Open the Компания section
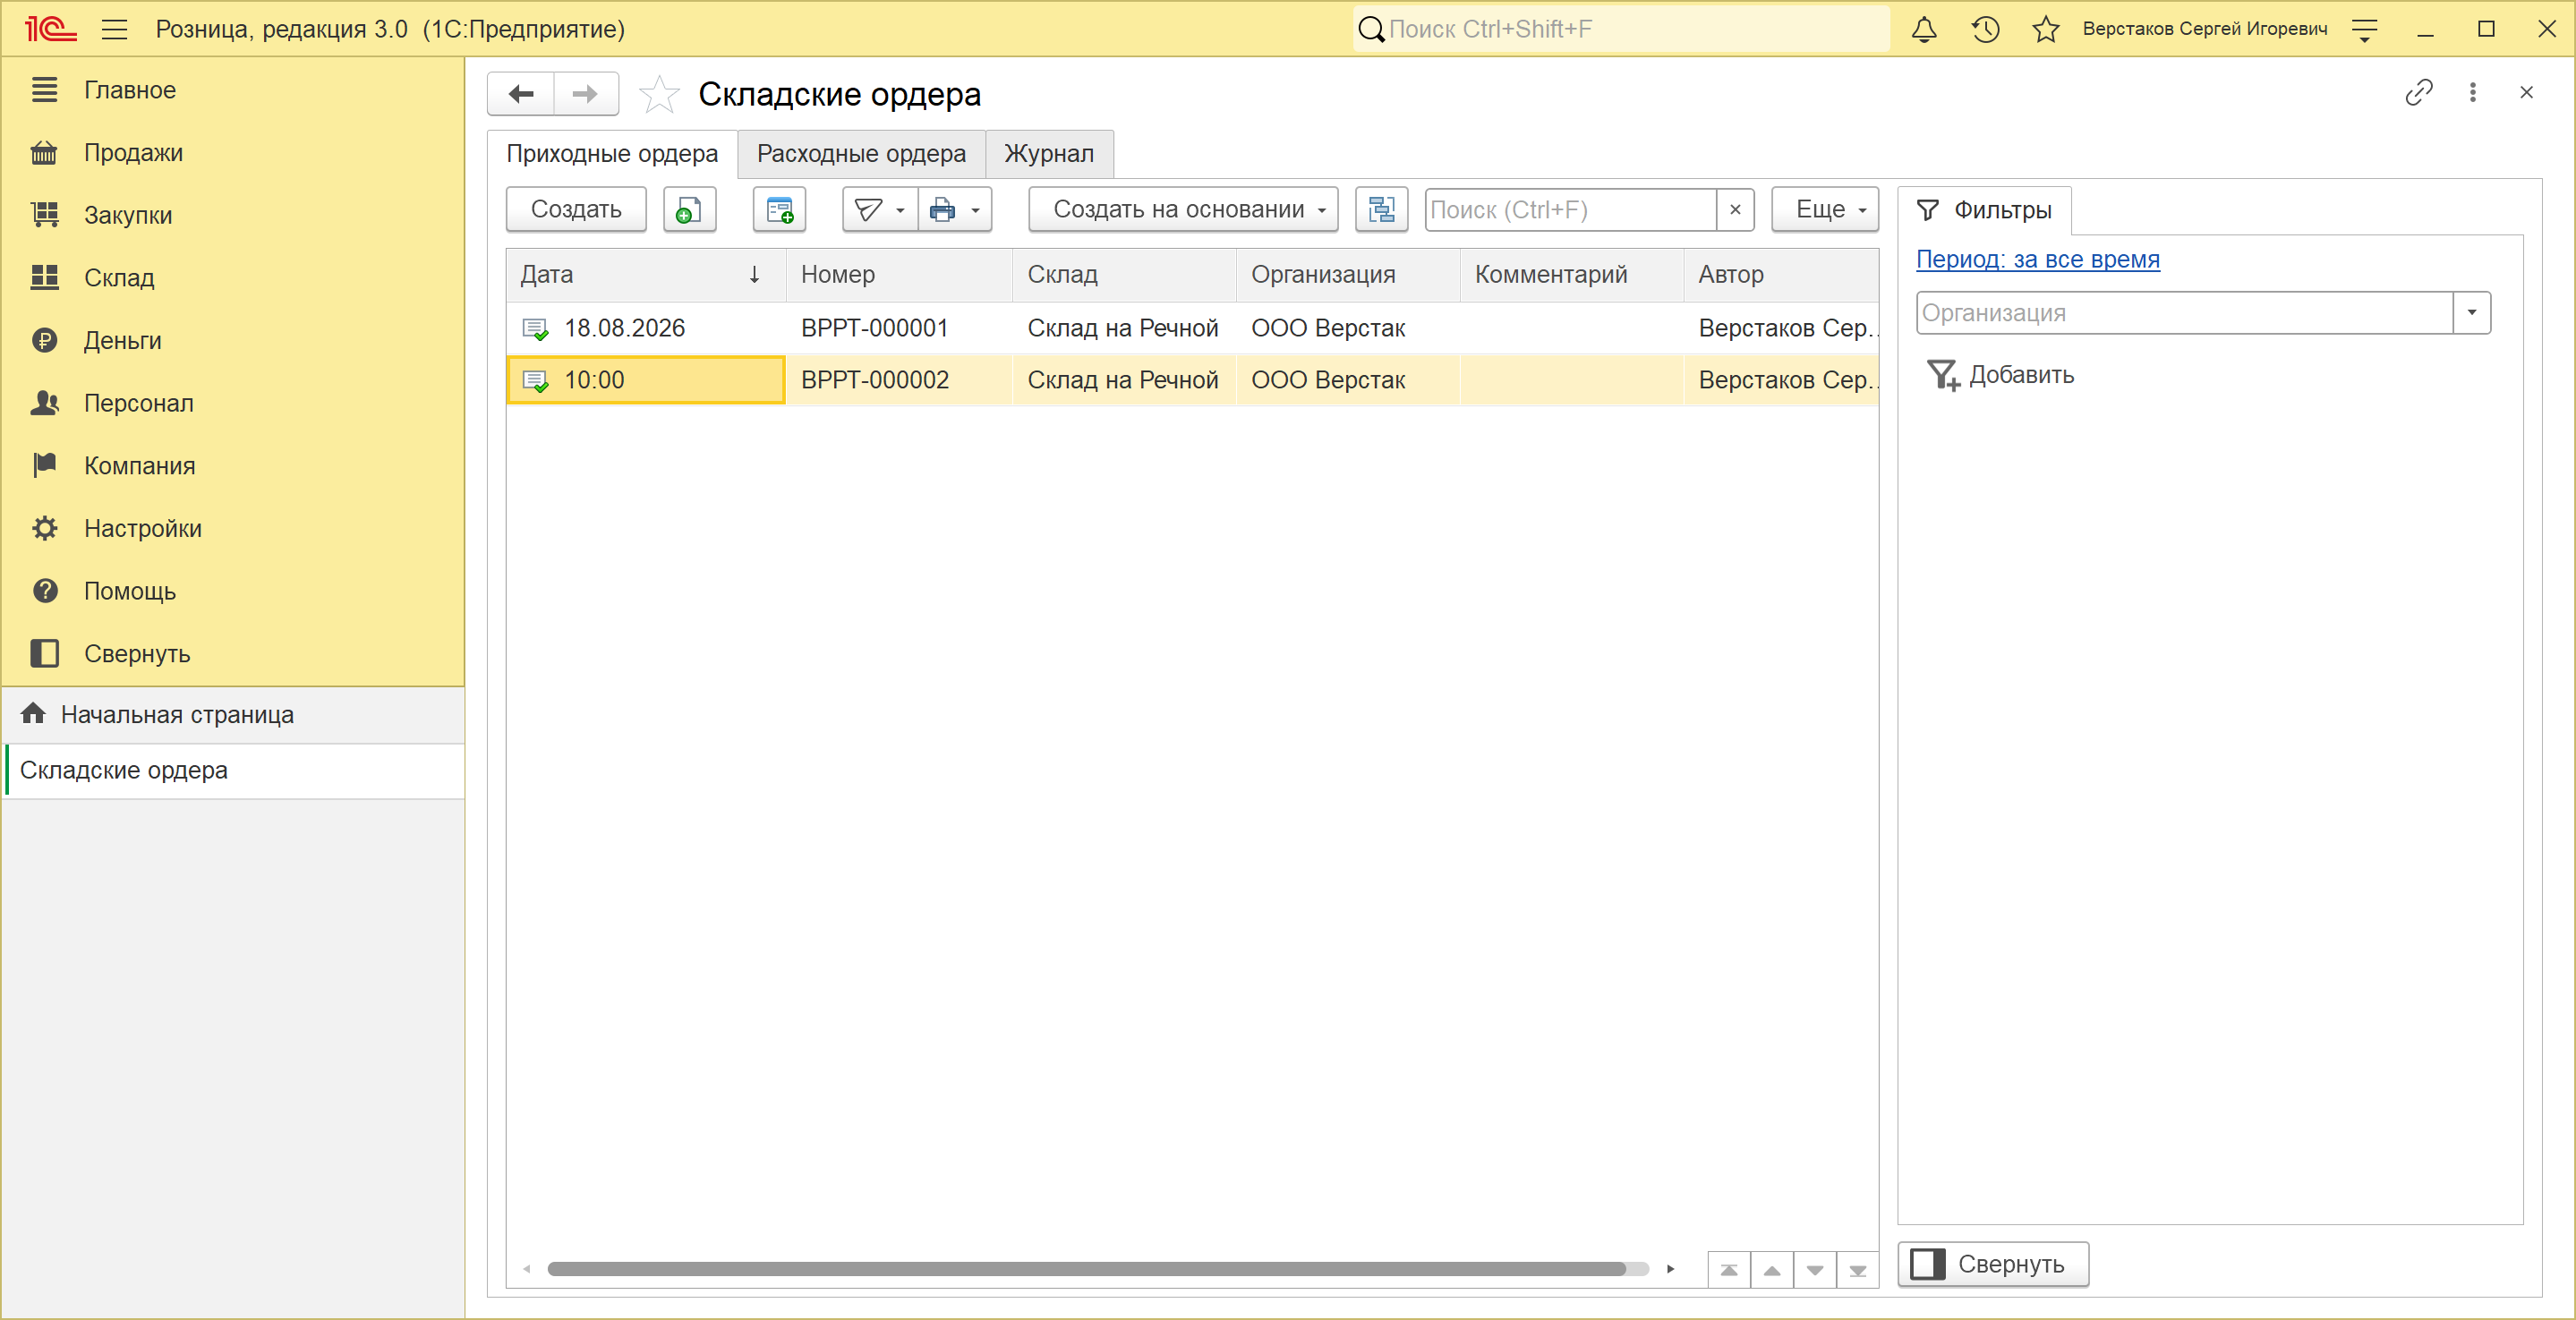The width and height of the screenshot is (2576, 1320). point(232,466)
